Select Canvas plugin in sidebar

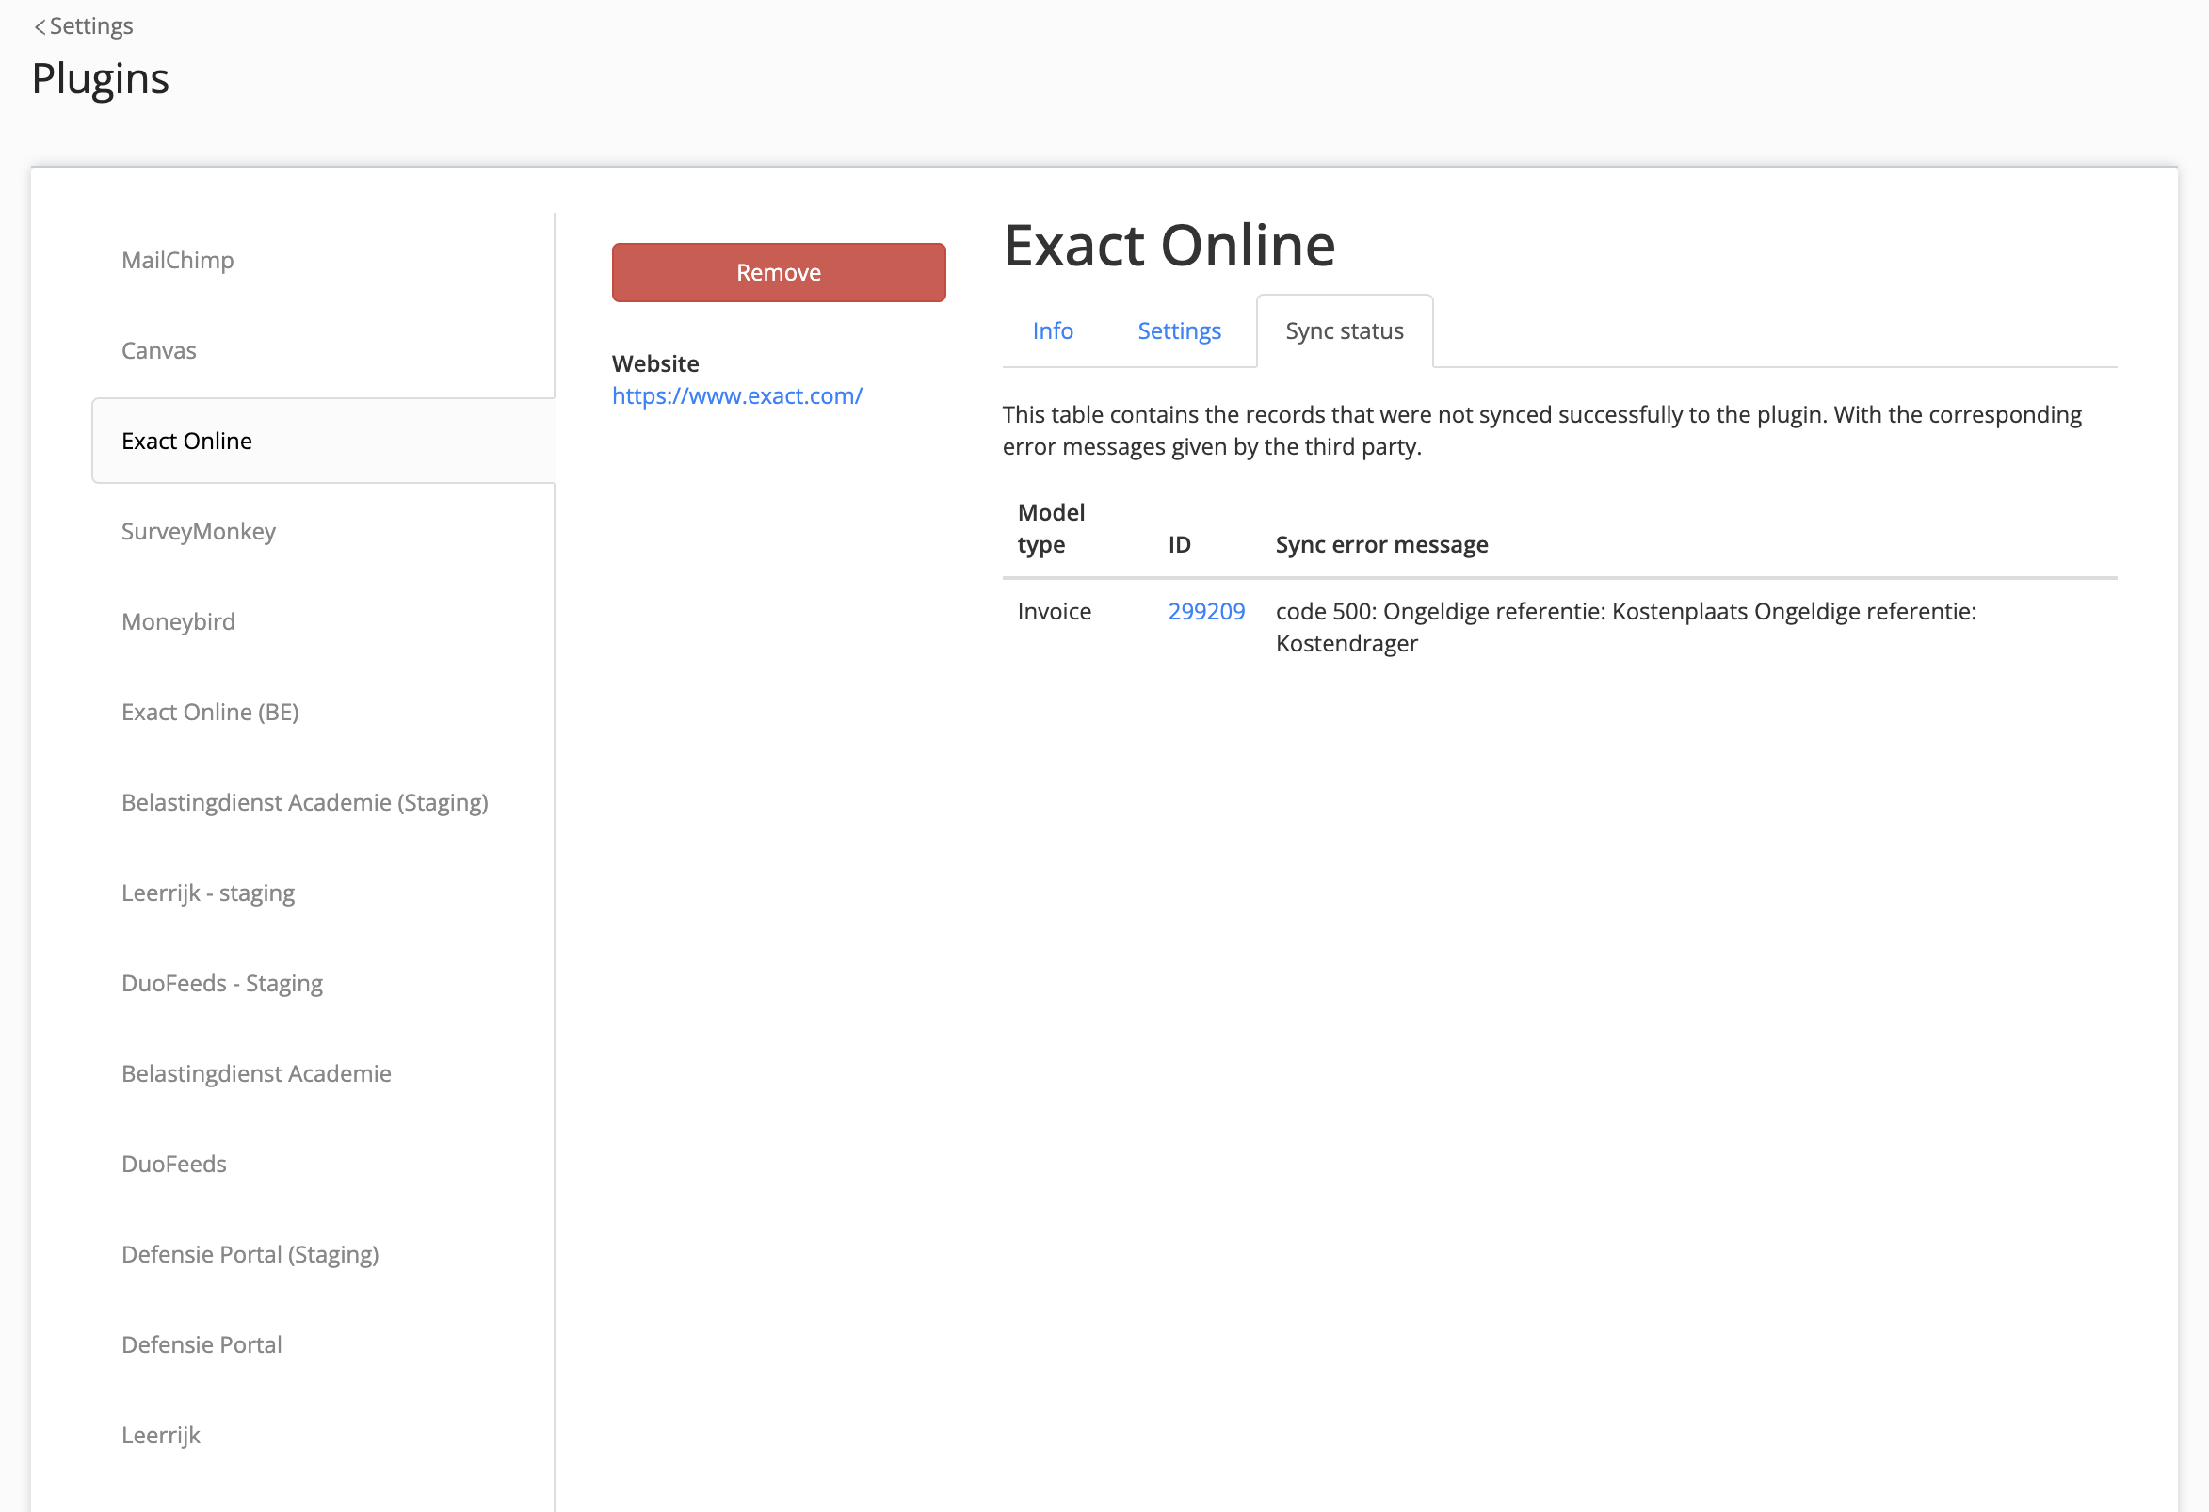(x=159, y=350)
